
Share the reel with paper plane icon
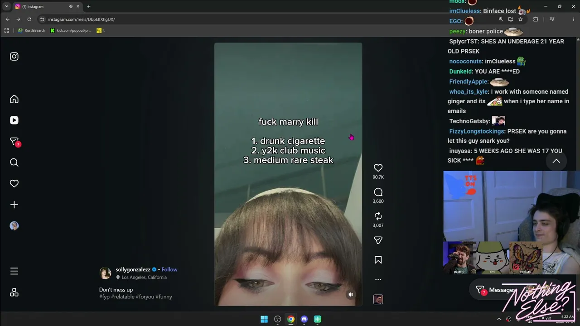tap(378, 240)
